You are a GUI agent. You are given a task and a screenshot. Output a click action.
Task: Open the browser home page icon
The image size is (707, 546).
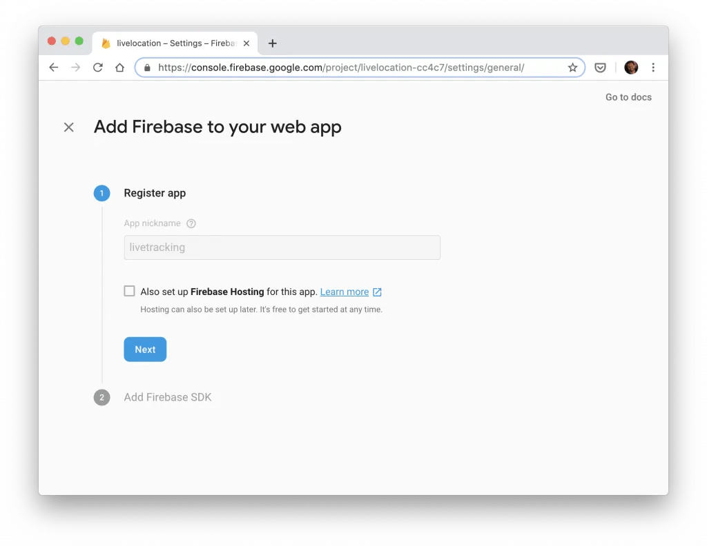[119, 67]
